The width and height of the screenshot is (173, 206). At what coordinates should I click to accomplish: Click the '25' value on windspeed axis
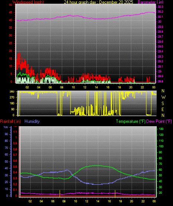(x=11, y=43)
